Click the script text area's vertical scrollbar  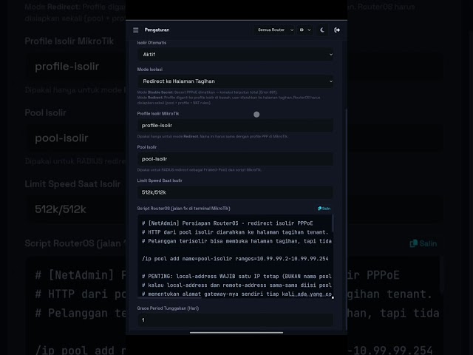pos(333,223)
